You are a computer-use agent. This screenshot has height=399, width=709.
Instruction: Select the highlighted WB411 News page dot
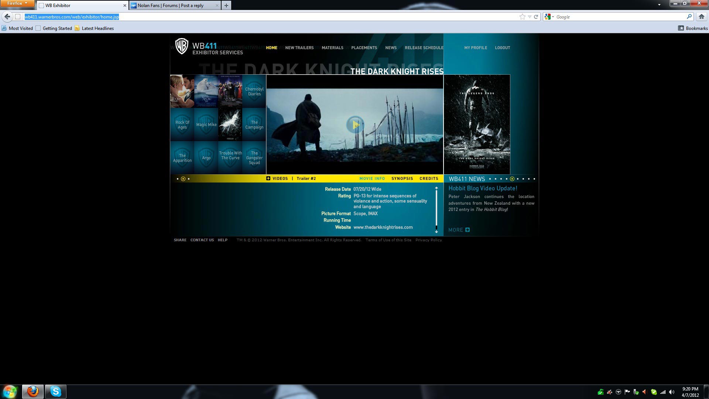pyautogui.click(x=512, y=179)
